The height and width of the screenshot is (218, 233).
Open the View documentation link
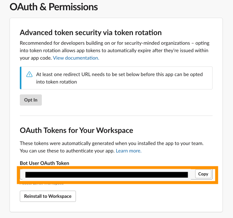click(x=76, y=58)
